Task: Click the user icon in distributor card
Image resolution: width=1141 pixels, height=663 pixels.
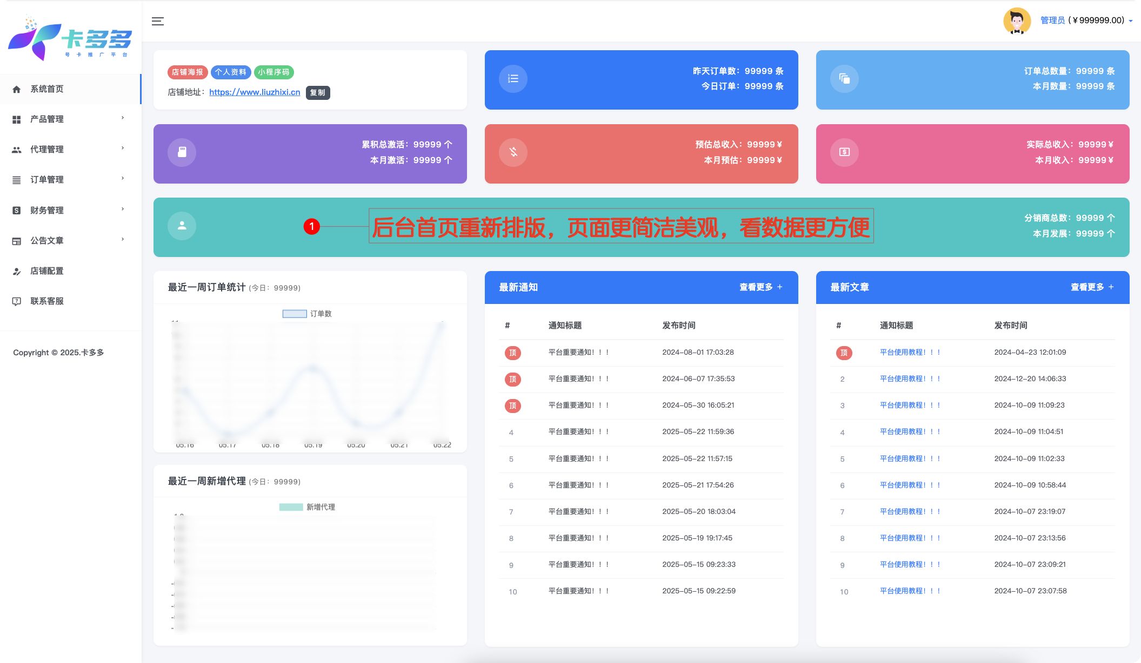Action: [x=182, y=226]
